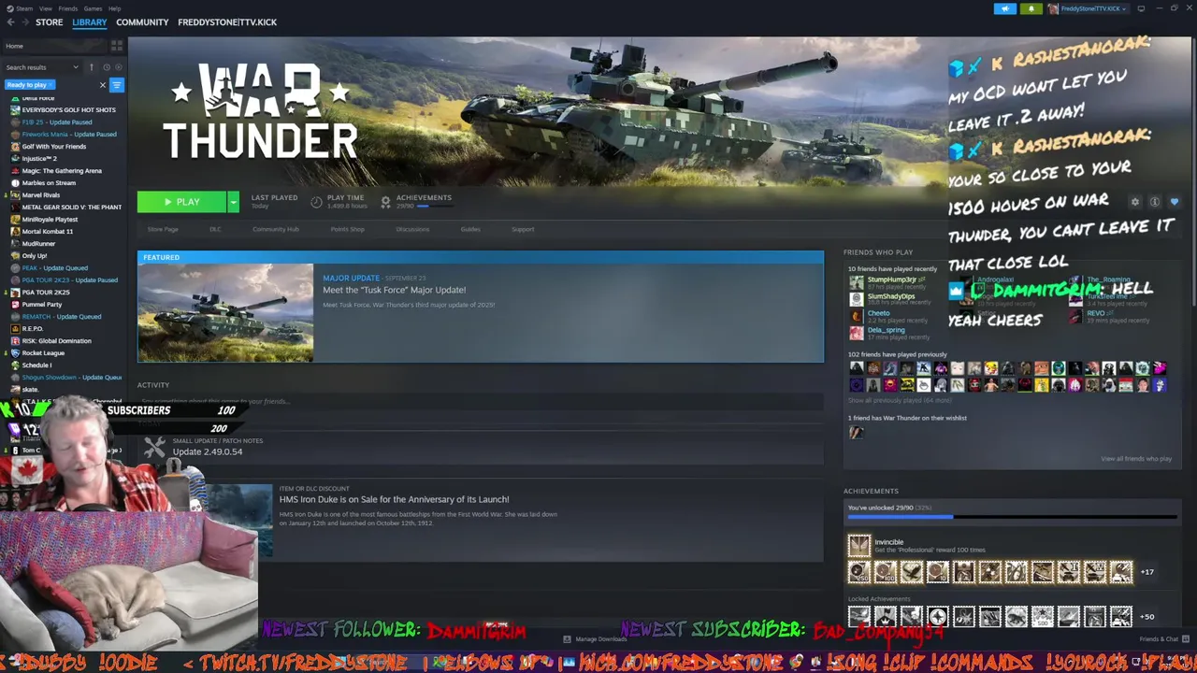Click the Update 2.49.0.54 wrench icon
1197x673 pixels.
(x=154, y=447)
